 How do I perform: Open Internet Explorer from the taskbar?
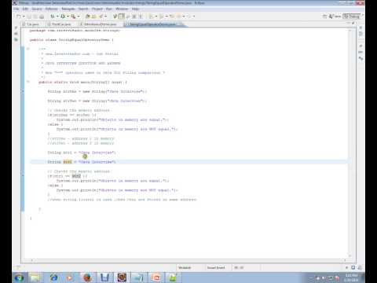(x=54, y=277)
